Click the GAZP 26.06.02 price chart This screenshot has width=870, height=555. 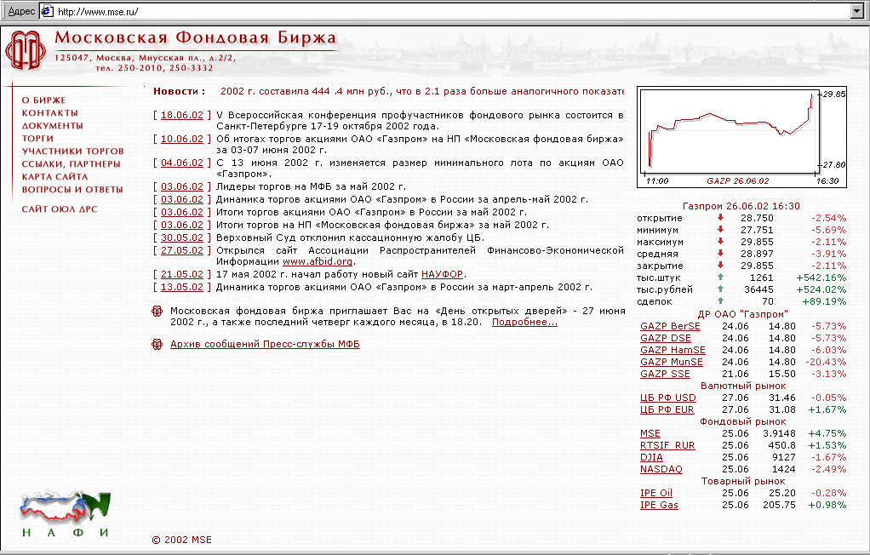pos(741,137)
